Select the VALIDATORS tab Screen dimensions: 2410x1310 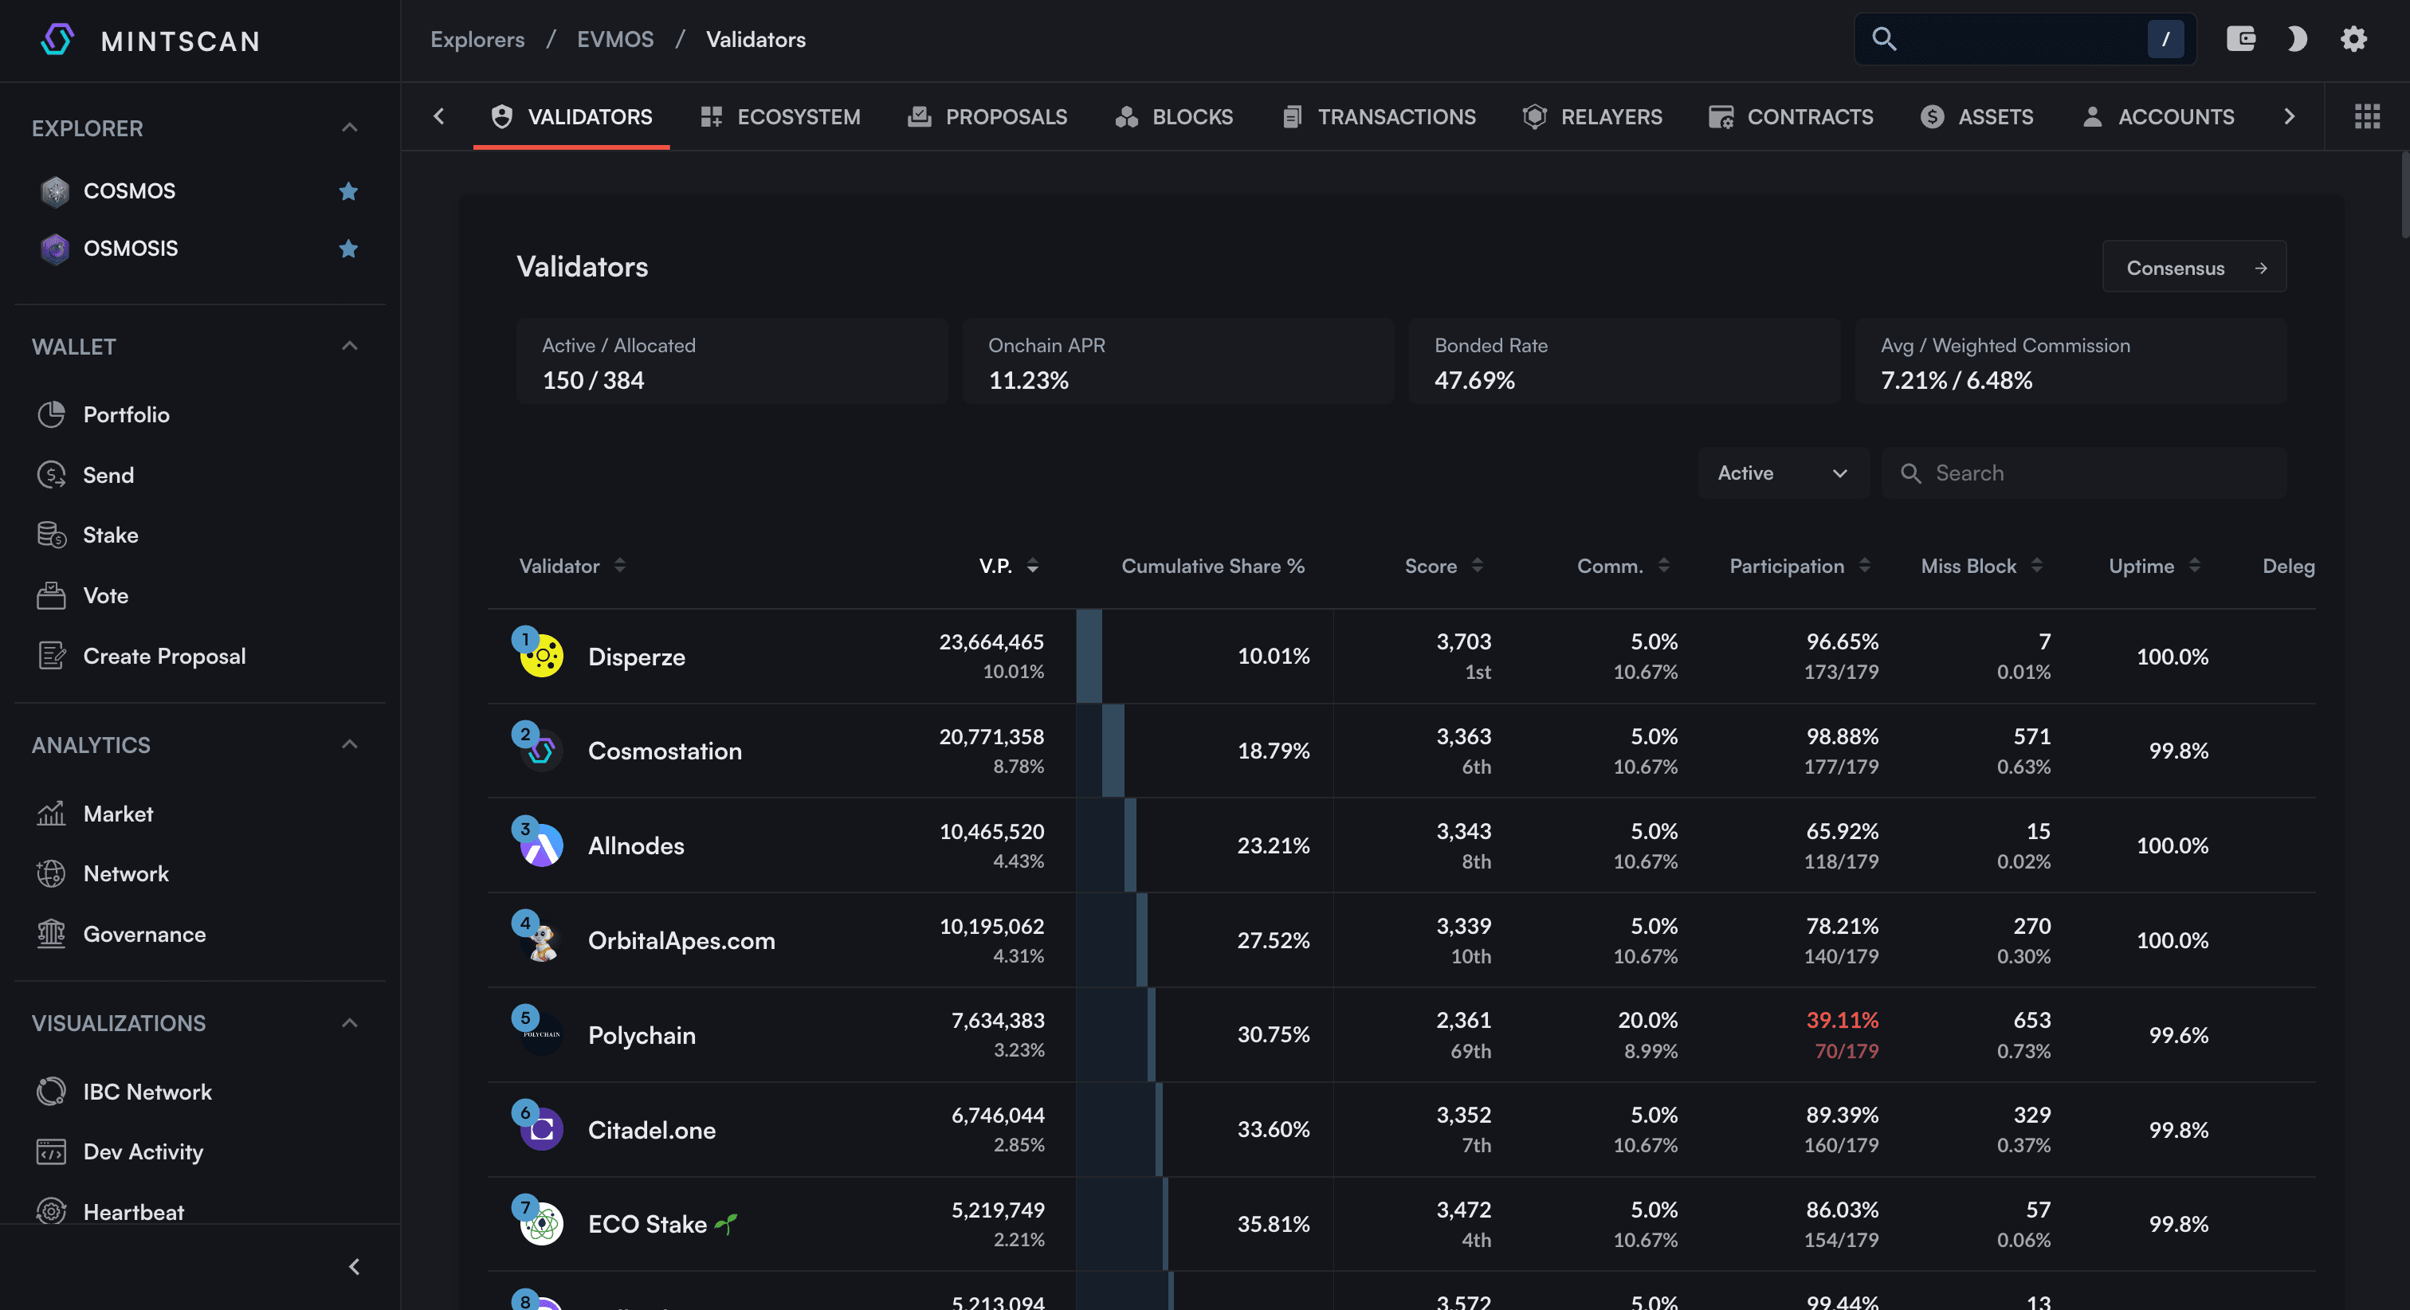(571, 117)
